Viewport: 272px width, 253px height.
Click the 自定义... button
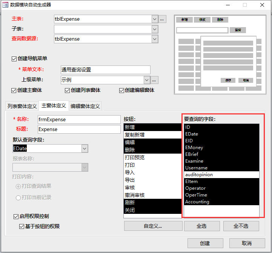(153, 226)
